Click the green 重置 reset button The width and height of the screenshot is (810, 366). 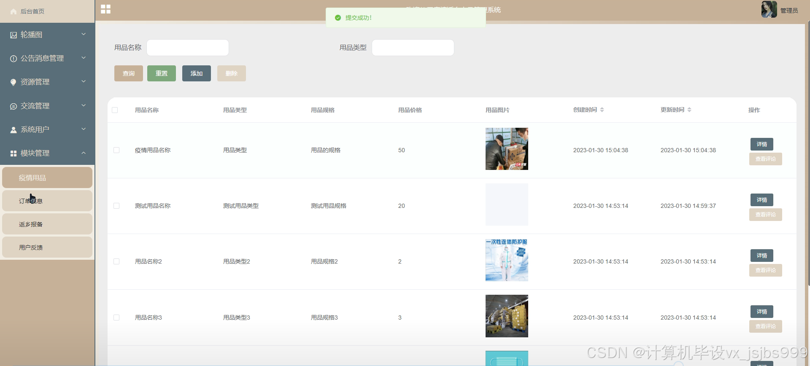[x=162, y=73]
